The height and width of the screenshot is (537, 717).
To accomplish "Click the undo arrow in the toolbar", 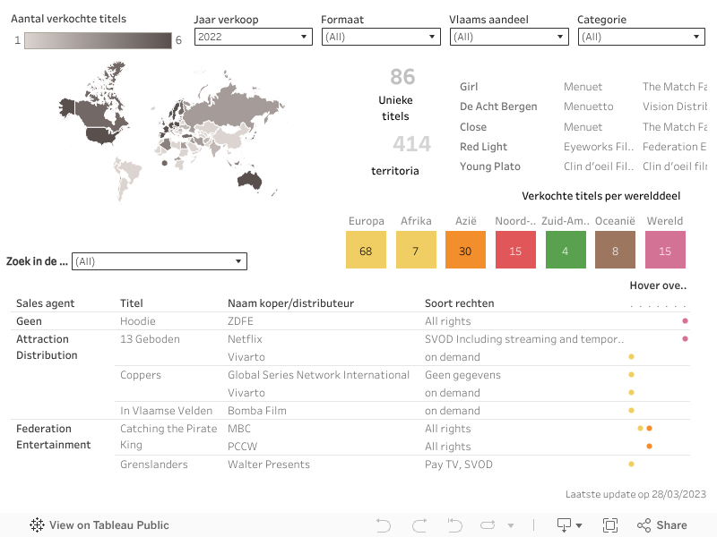I will click(384, 525).
